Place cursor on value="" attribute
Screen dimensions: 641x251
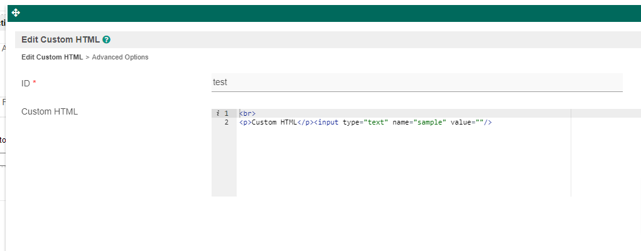(466, 123)
